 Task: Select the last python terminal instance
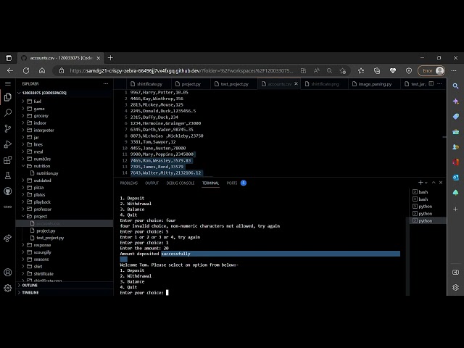point(427,220)
